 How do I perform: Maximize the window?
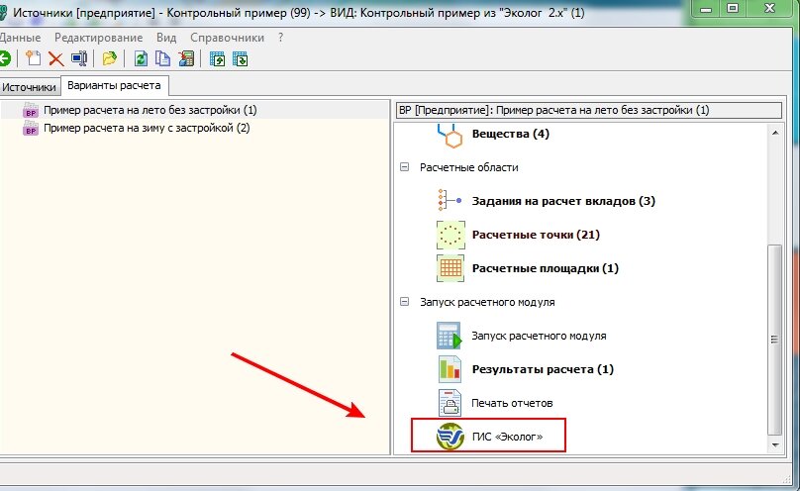[733, 9]
